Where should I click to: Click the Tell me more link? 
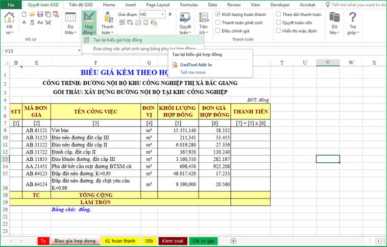[x=192, y=72]
